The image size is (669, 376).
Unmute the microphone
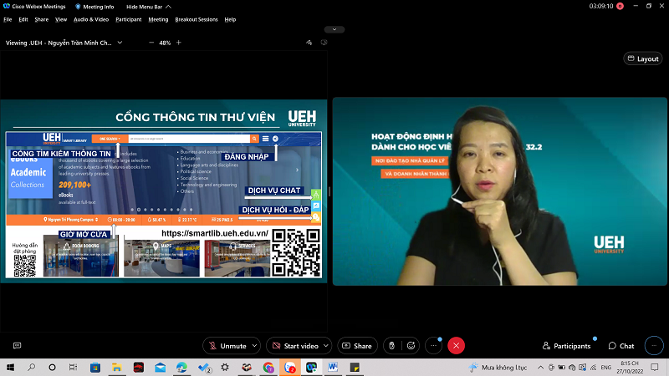pos(227,346)
